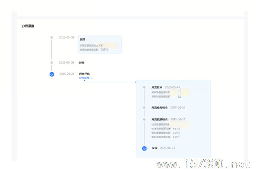The image size is (259, 172).
Task: Click the date next to 分流税额核准
Action: 178,120
